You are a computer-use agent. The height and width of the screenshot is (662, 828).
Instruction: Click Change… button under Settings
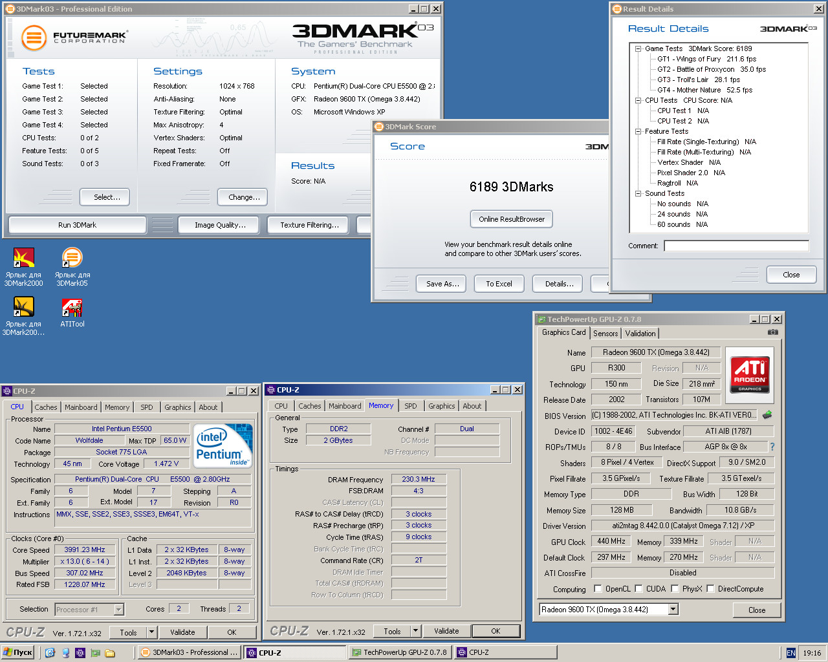click(x=243, y=197)
